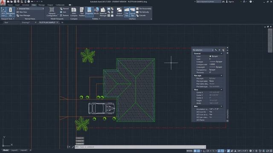Viewport: 273px width, 153px height.
Task: Click the command line input field
Action: 140,147
